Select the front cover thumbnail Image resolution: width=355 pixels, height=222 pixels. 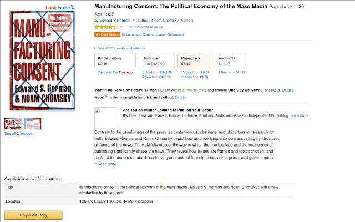click(13, 124)
